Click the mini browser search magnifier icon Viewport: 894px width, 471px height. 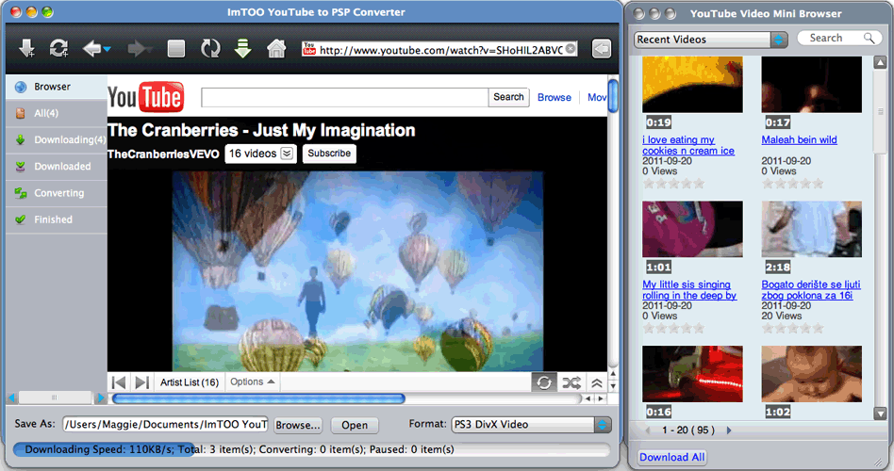coord(869,39)
